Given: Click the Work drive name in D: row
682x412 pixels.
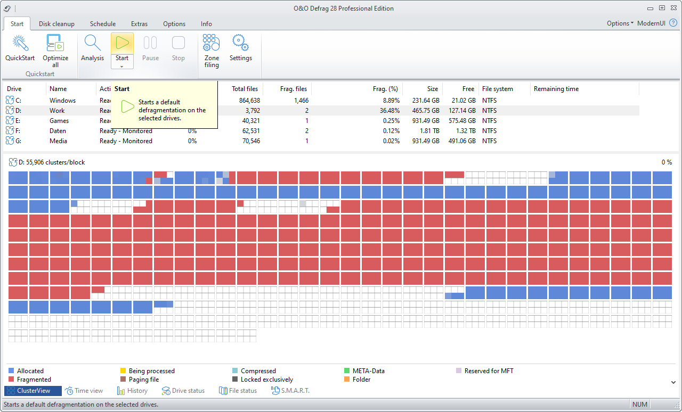Looking at the screenshot, I should [x=57, y=111].
